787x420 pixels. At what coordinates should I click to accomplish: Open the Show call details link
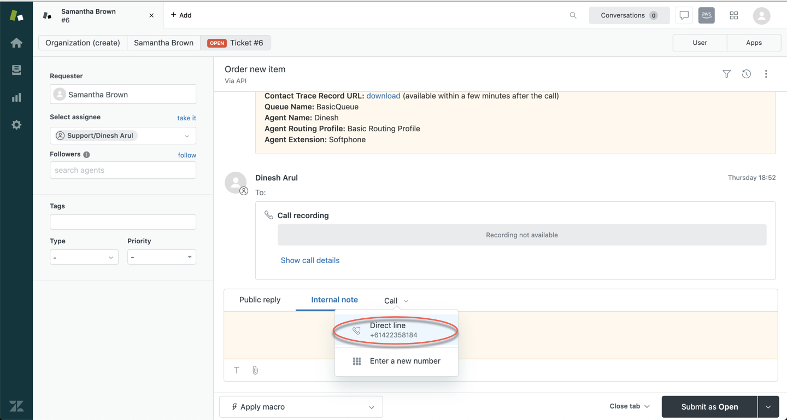click(310, 260)
